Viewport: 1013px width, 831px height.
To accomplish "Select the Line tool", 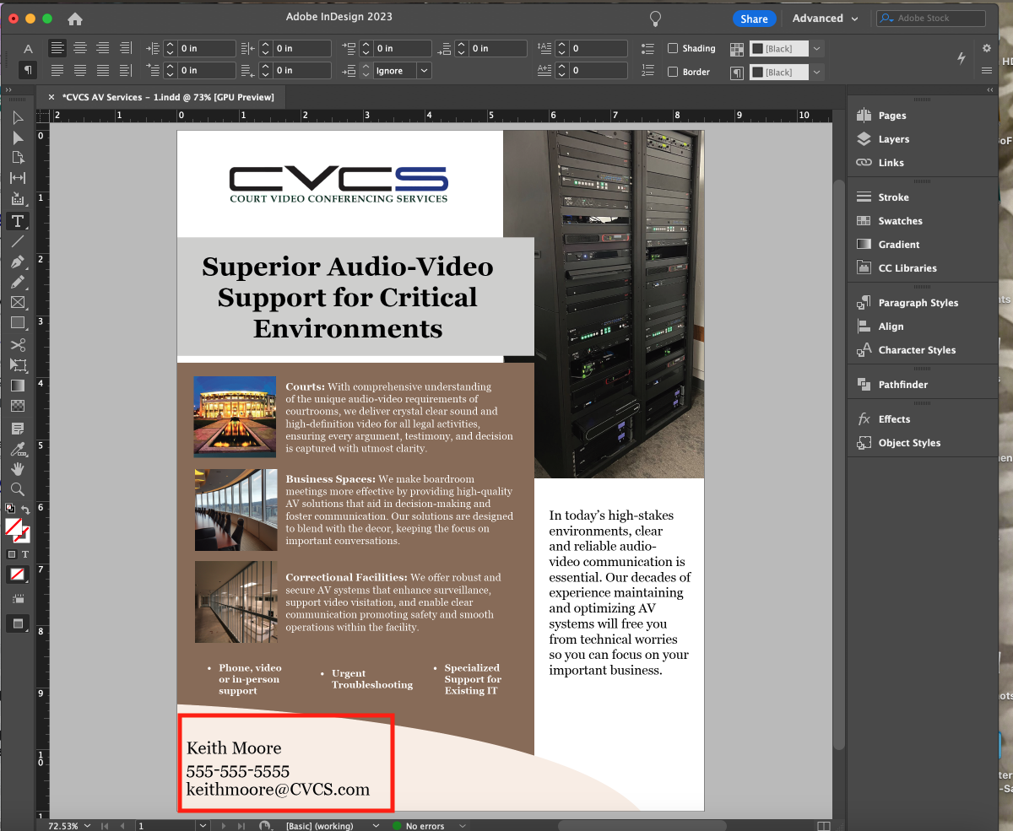I will [x=18, y=241].
